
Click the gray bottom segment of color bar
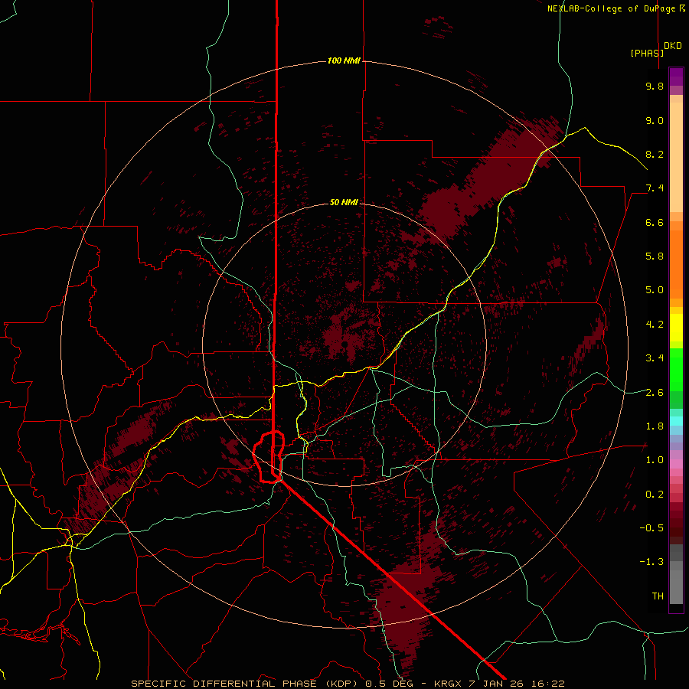click(676, 586)
